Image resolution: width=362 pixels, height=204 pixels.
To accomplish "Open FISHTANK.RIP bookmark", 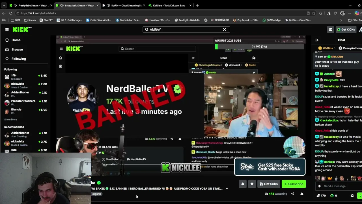I will [220, 20].
